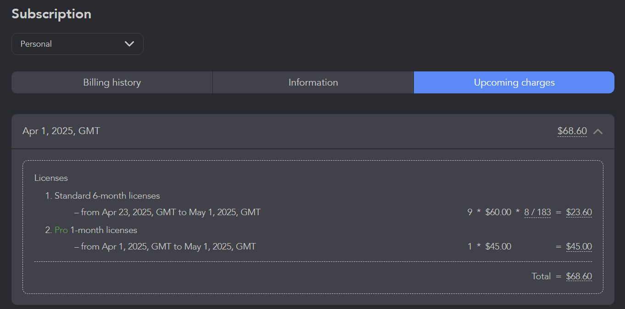Click the chevron arrow in the Personal selector
625x309 pixels.
[x=129, y=44]
